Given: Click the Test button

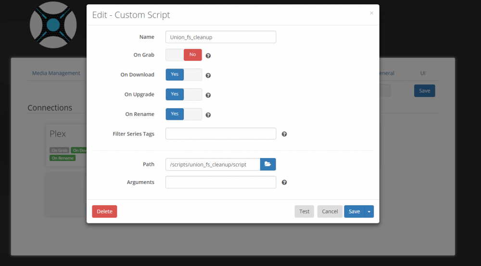Looking at the screenshot, I should tap(304, 211).
